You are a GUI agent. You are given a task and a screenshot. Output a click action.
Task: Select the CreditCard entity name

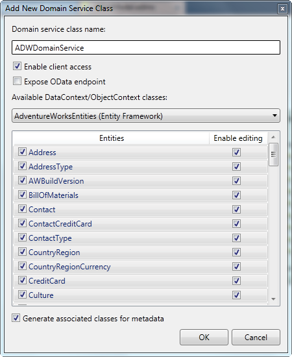pos(47,280)
